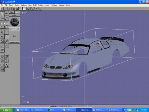Image resolution: width=149 pixels, height=112 pixels.
Task: Switch to the 3 IM sessions taskbar group
Action: coord(69,110)
